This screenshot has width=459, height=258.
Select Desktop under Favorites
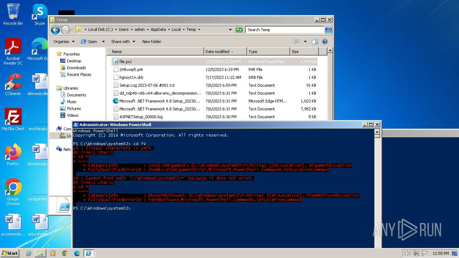click(74, 61)
